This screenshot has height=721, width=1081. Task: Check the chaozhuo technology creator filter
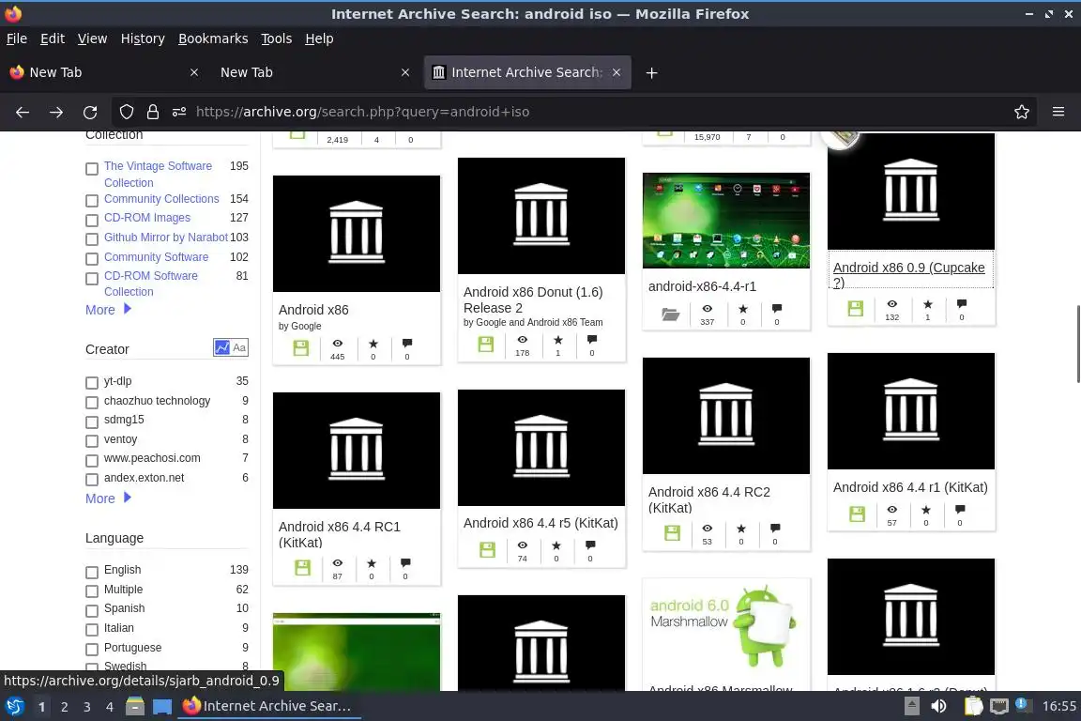(92, 402)
